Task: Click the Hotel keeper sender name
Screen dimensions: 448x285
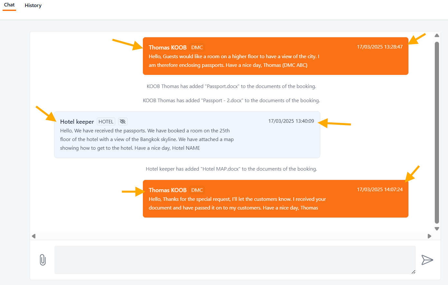Action: [77, 122]
